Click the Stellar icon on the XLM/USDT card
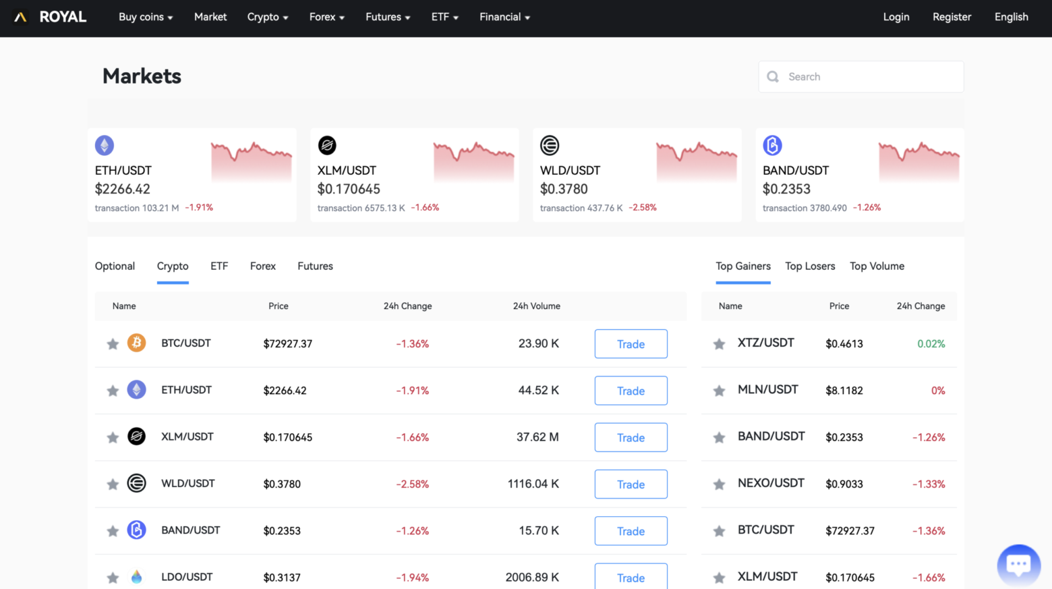Viewport: 1052px width, 589px height. coord(327,145)
